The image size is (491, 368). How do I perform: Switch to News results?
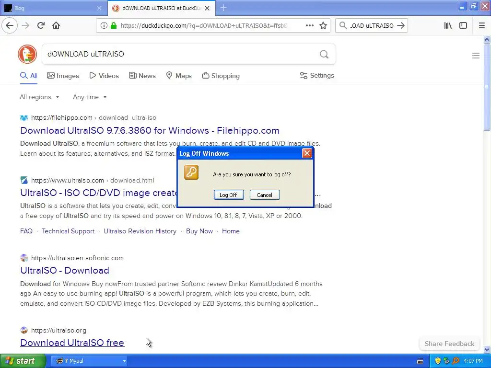tap(142, 76)
